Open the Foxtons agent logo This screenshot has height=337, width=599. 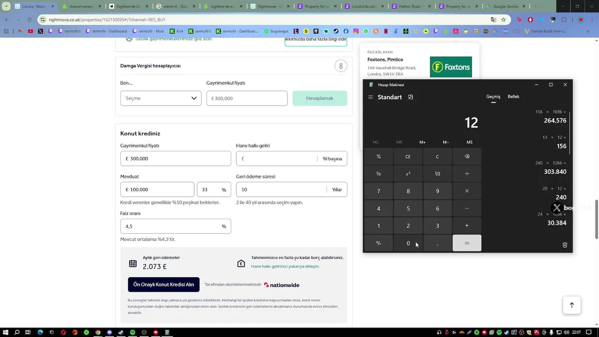coord(451,67)
